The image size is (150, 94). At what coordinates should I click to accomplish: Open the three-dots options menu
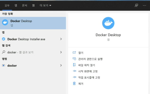[x=144, y=5]
